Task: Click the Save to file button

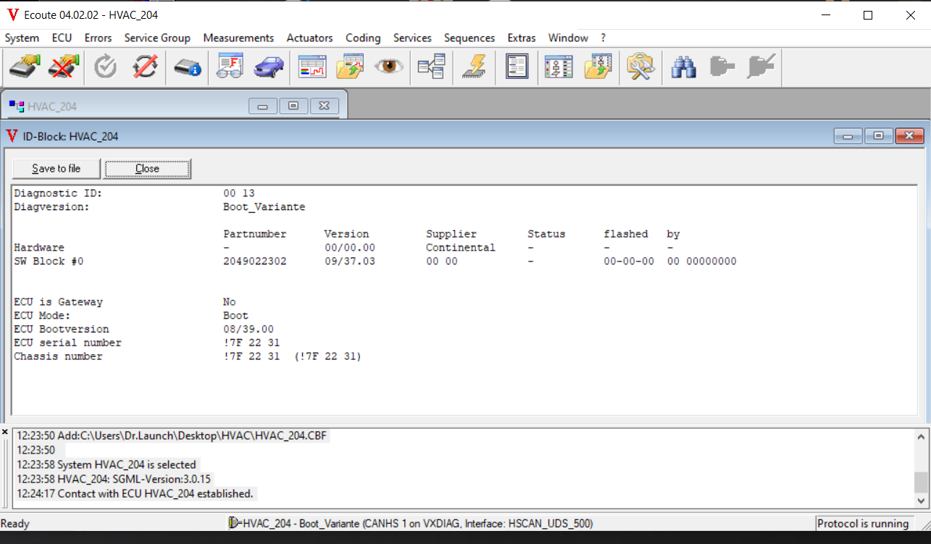Action: coord(56,169)
